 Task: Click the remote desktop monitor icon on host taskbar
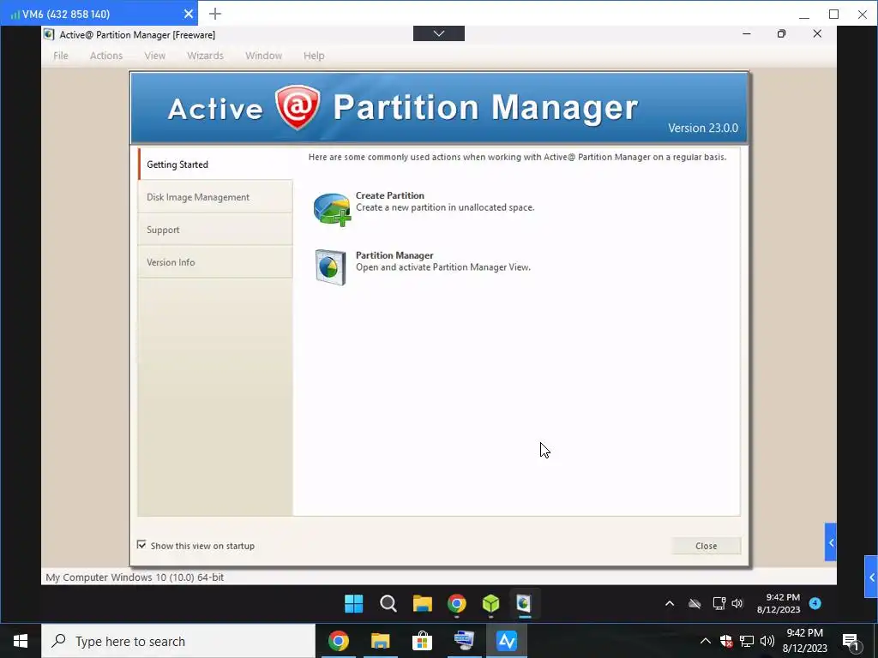(464, 641)
